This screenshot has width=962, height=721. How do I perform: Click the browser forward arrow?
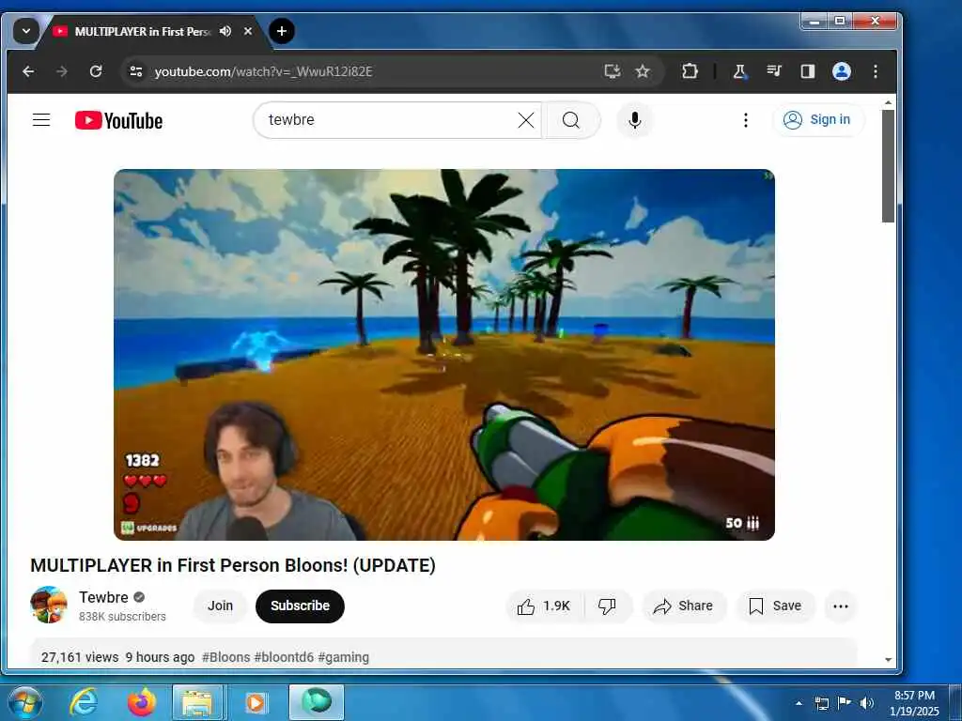62,71
